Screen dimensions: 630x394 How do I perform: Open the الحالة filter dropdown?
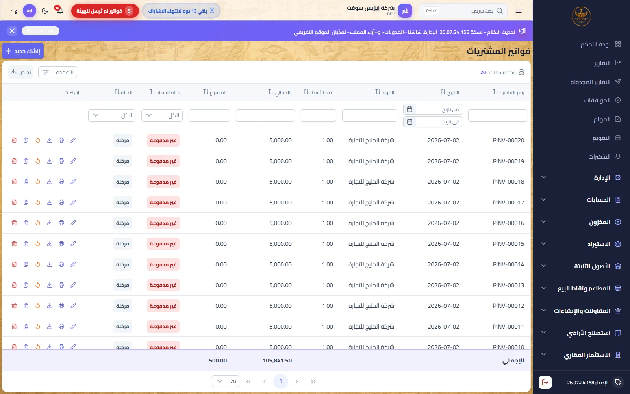click(x=112, y=115)
